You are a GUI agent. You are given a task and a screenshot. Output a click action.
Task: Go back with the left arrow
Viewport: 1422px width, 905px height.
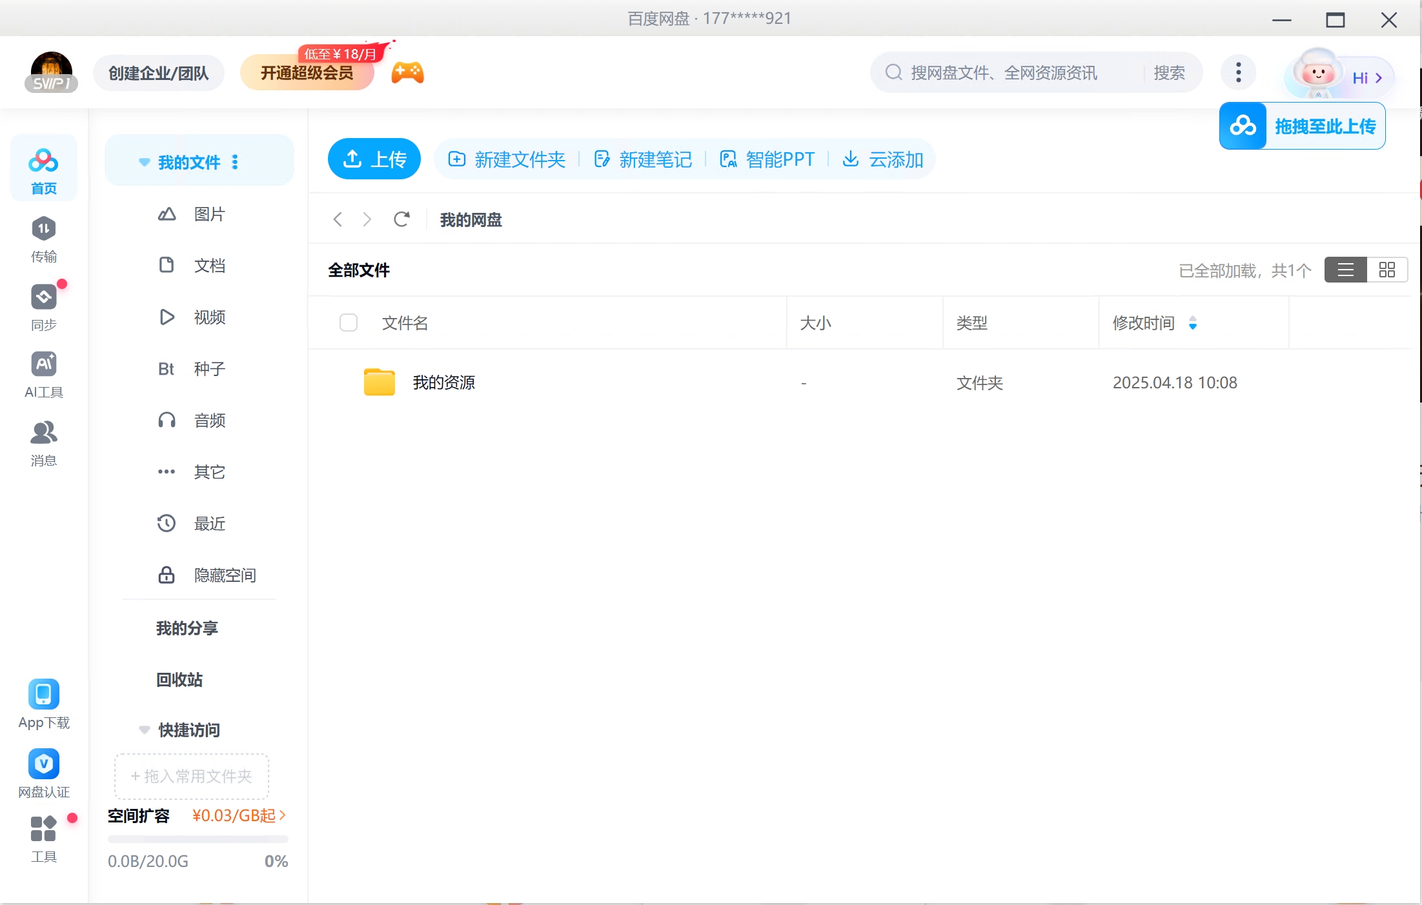pos(338,219)
